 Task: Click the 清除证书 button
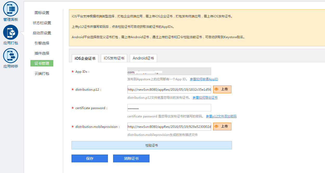coord(131,158)
